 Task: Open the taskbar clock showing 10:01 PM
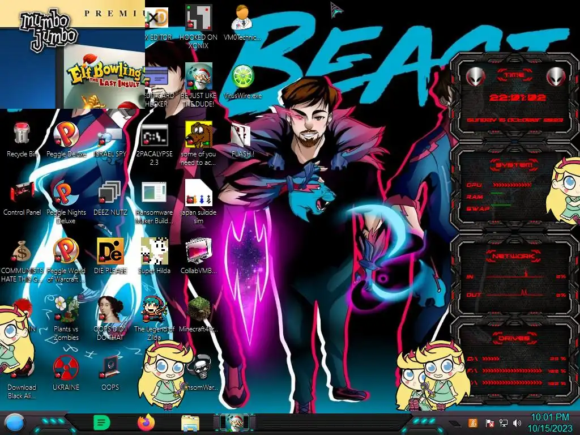549,423
